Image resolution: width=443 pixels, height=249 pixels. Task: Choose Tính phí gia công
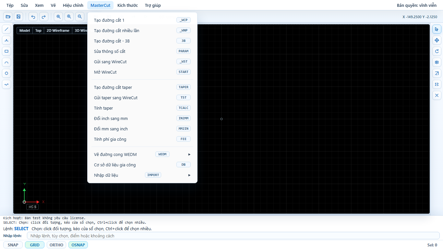click(142, 139)
